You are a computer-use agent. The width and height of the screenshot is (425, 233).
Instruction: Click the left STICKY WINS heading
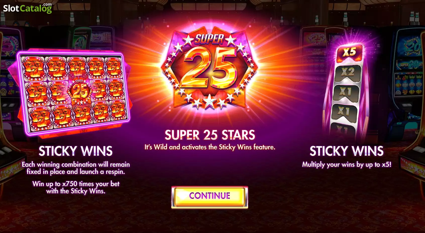click(76, 151)
